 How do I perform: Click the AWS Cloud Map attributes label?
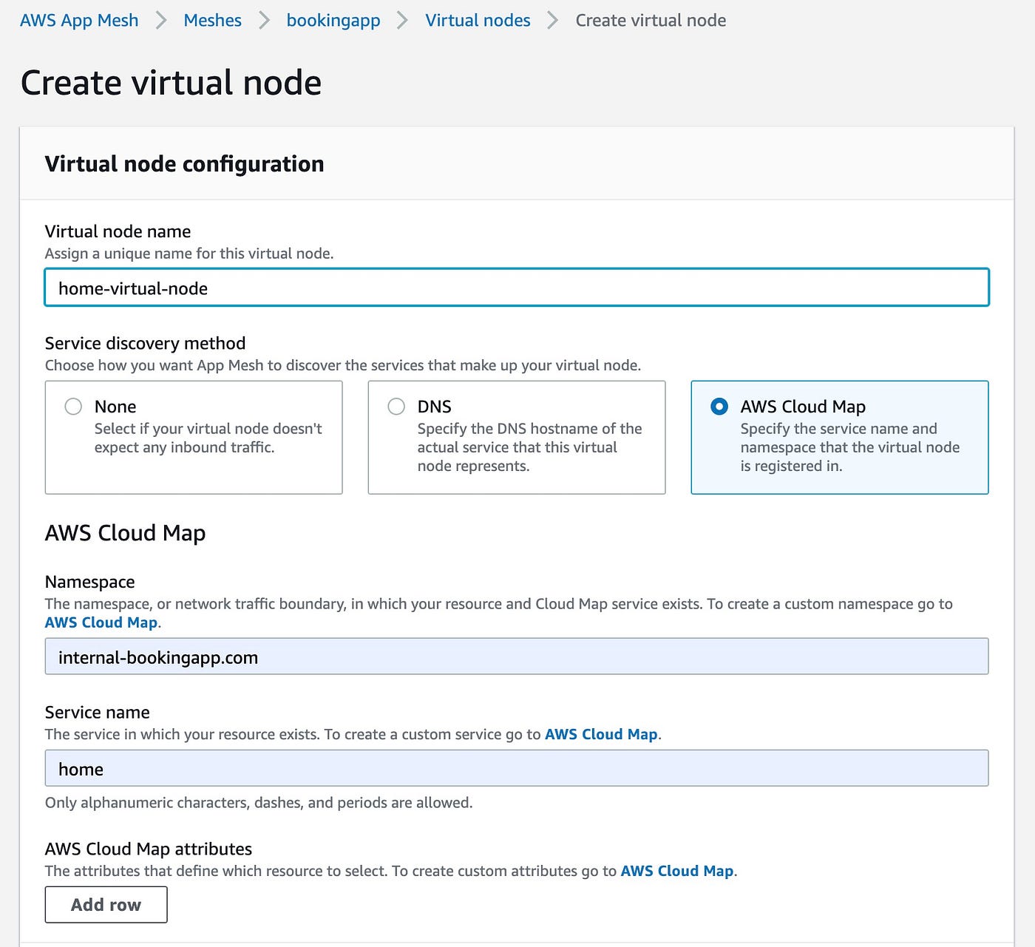pyautogui.click(x=149, y=849)
